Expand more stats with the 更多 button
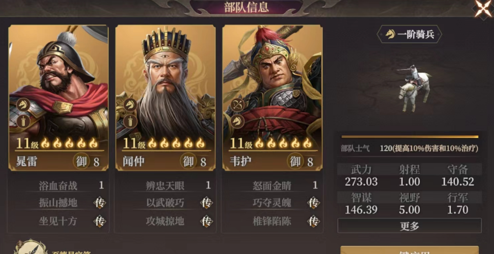 point(409,226)
